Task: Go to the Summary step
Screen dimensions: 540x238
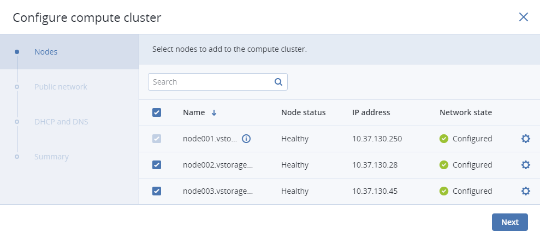Action: (51, 157)
